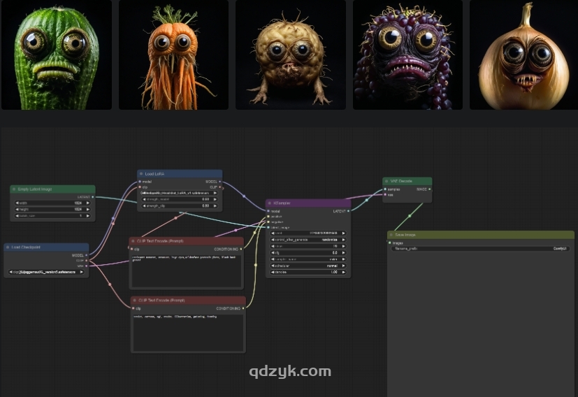Collapse the Load LoRA node using its title dot
Screen dimensions: 578x397
[x=141, y=174]
